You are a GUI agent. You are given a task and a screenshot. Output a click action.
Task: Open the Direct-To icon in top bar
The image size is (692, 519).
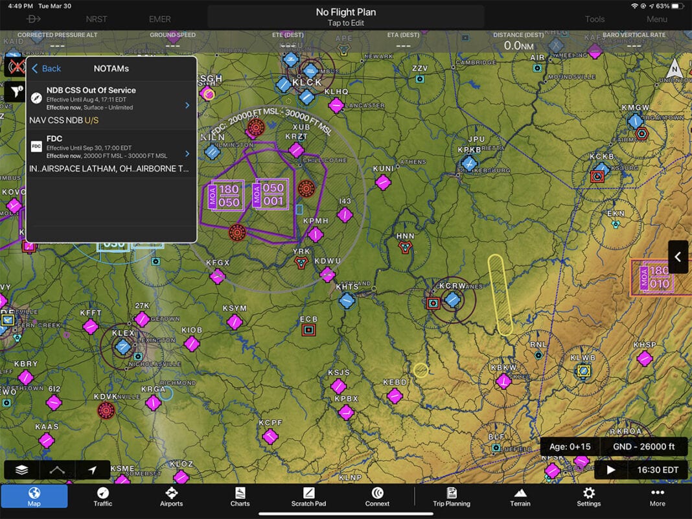32,19
